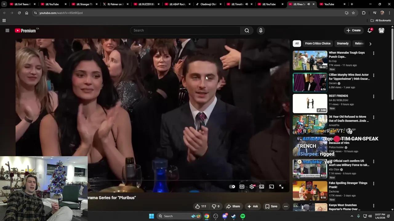Switch the player to theater mode
394x221 pixels.
tap(262, 187)
